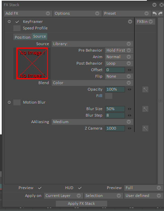Open the Source Library dropdown
164x211 pixels.
[x=92, y=44]
